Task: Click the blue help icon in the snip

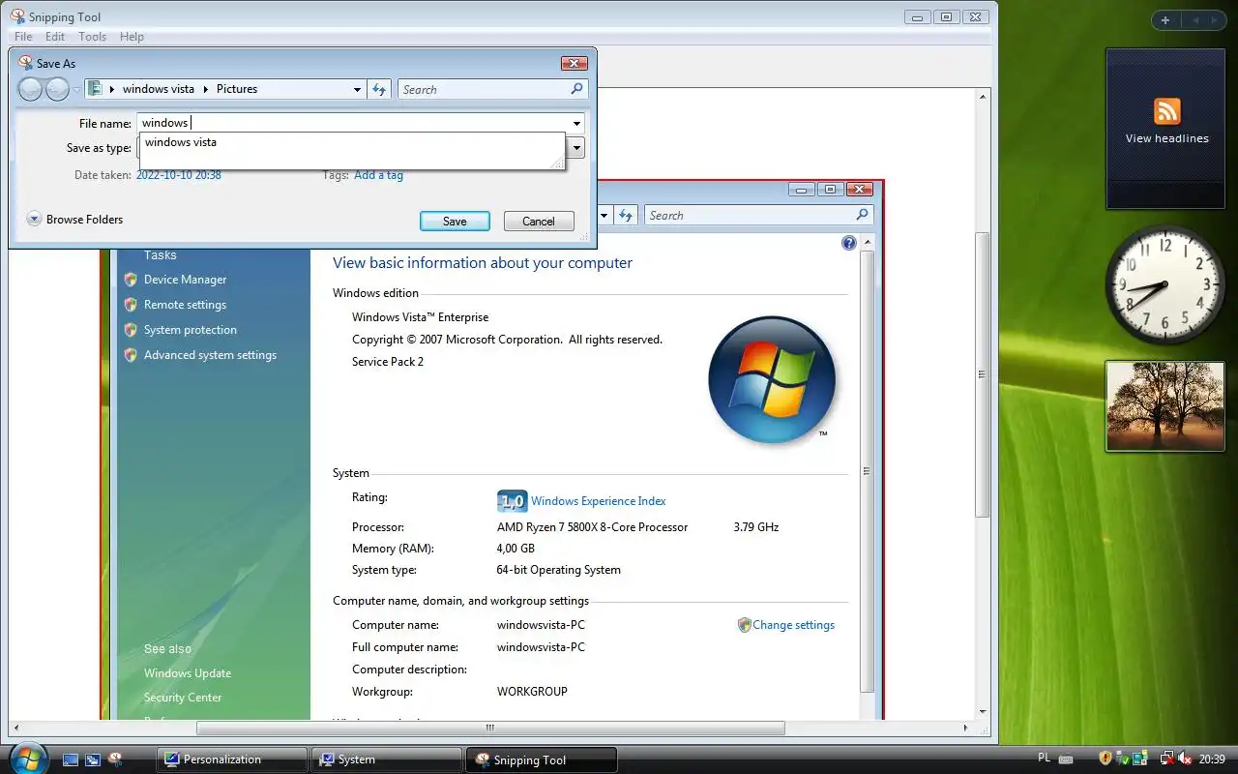Action: click(x=849, y=243)
